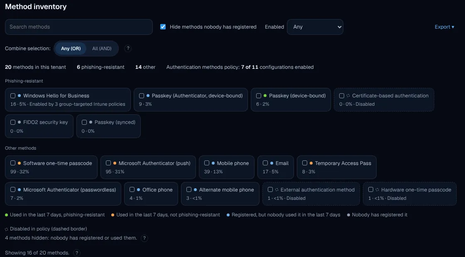
Task: Open the Export dropdown menu
Action: [x=444, y=27]
